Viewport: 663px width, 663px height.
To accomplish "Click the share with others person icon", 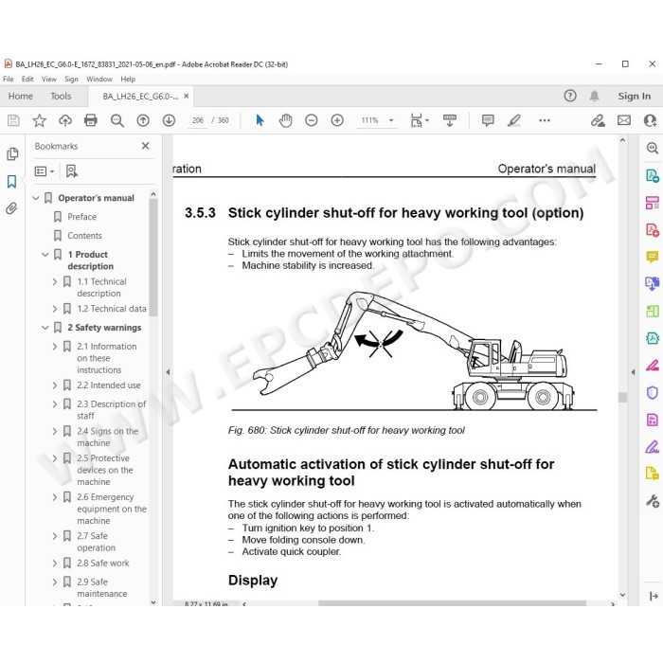I will 650,120.
